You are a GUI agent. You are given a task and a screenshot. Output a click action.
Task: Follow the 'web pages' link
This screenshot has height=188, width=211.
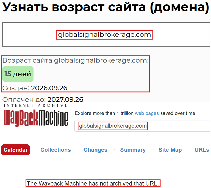coord(147,113)
